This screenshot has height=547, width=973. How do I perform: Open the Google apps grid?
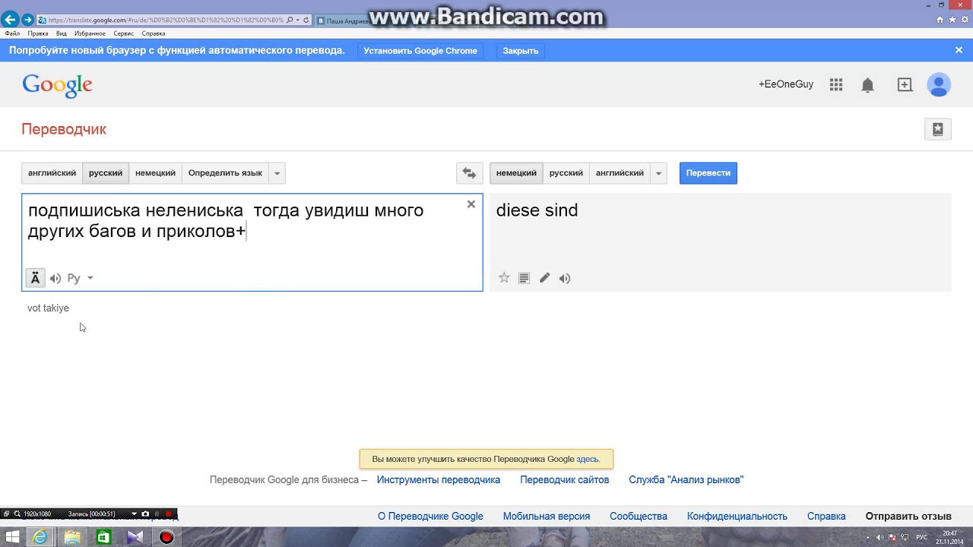pyautogui.click(x=836, y=84)
